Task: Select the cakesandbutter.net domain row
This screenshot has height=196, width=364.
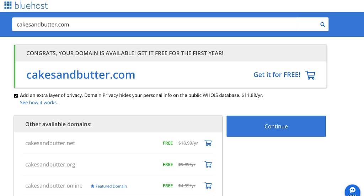Action: 118,143
